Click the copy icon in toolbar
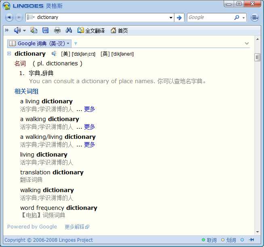 34,30
